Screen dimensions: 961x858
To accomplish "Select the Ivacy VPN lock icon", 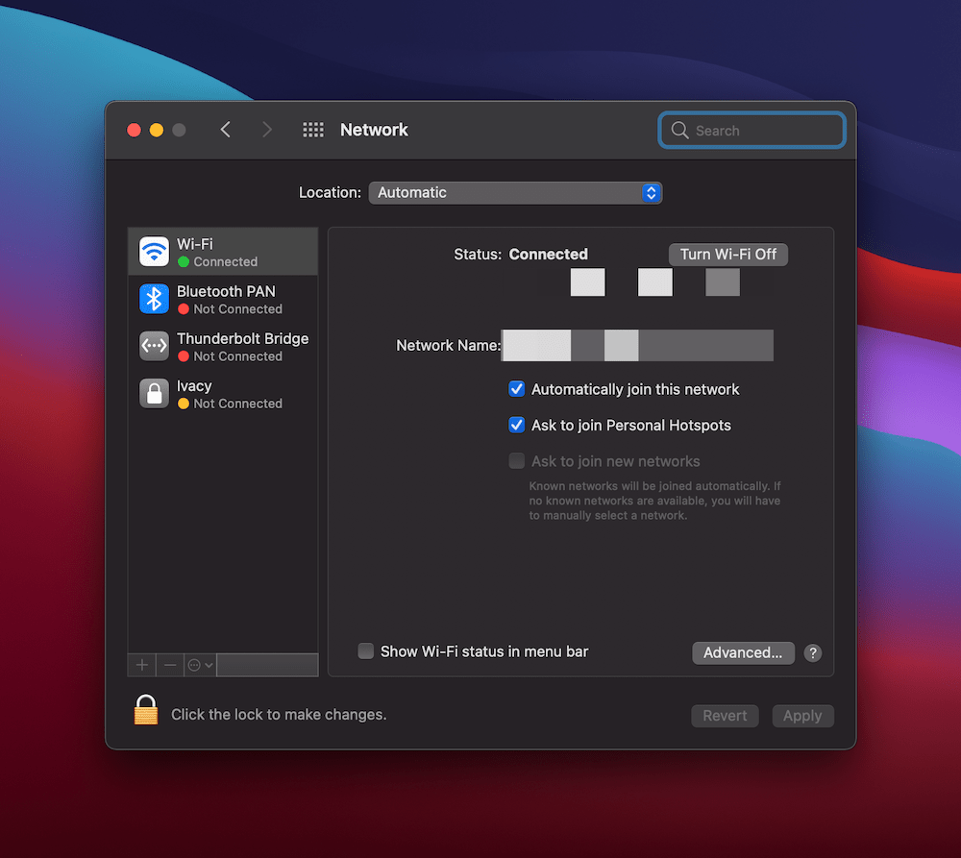I will tap(154, 393).
